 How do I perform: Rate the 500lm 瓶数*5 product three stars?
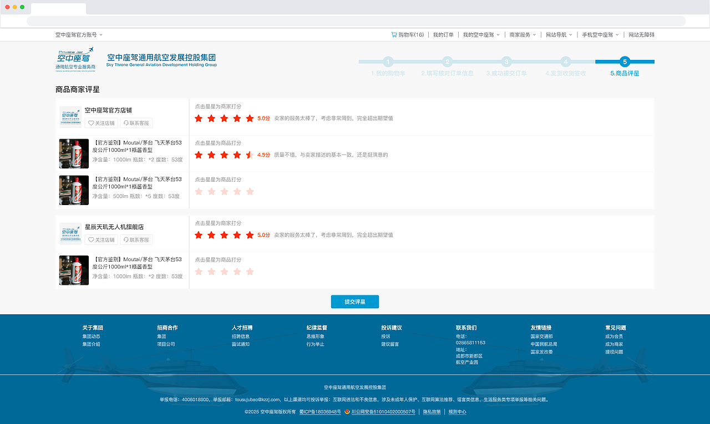pos(224,191)
